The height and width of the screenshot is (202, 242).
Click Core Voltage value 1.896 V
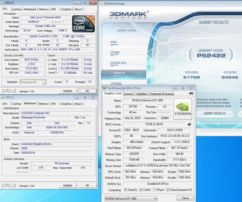coord(63,30)
